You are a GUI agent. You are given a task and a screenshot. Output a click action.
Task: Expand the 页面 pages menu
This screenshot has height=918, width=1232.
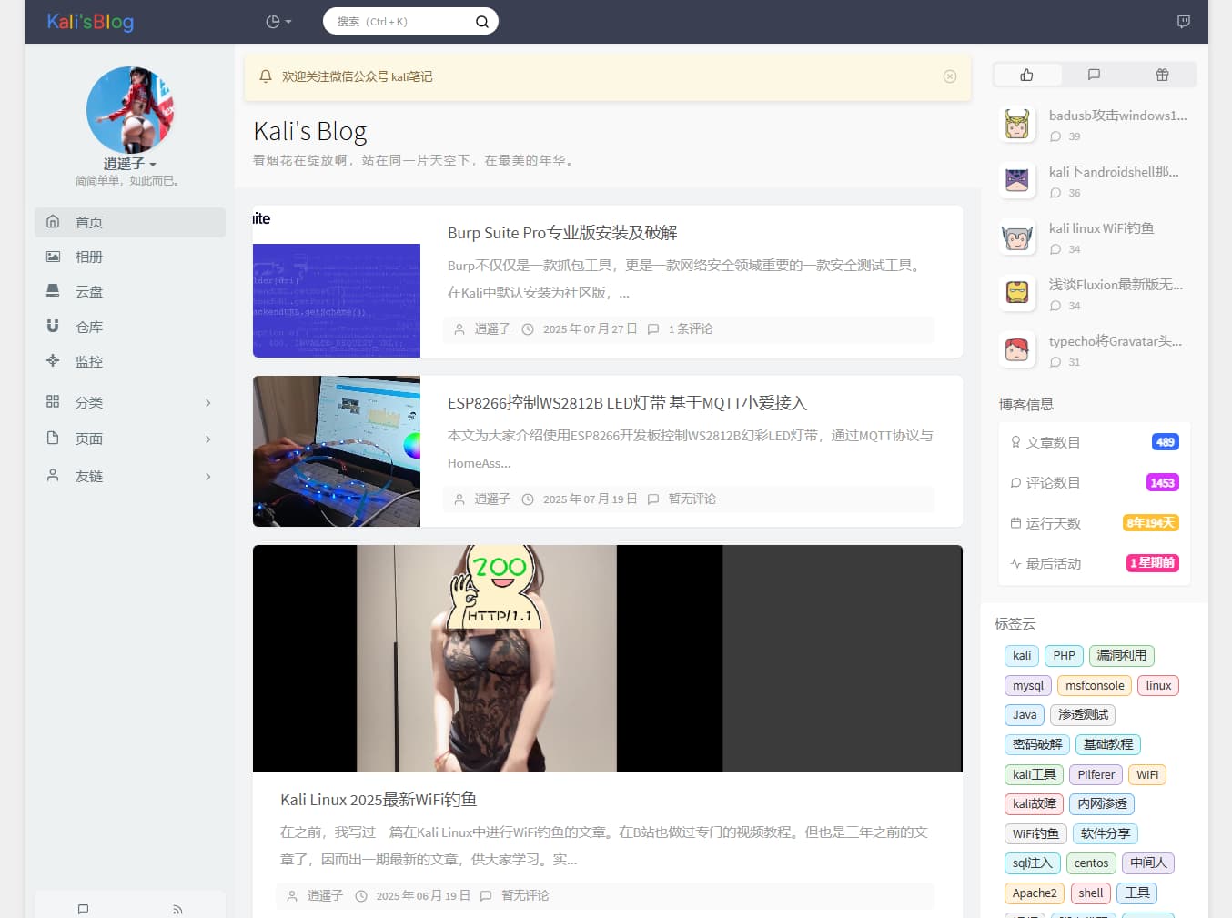click(130, 439)
